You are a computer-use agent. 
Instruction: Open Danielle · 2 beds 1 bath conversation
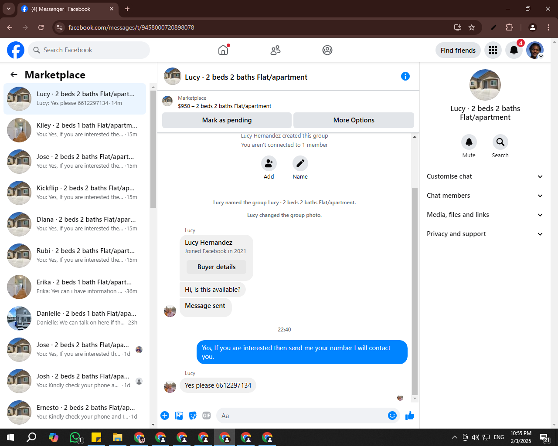(75, 318)
